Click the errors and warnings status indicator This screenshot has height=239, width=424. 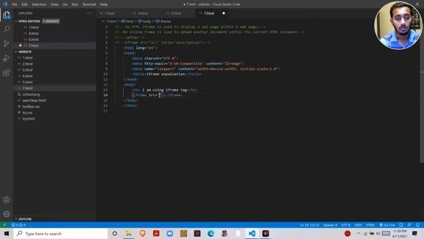coord(19,225)
